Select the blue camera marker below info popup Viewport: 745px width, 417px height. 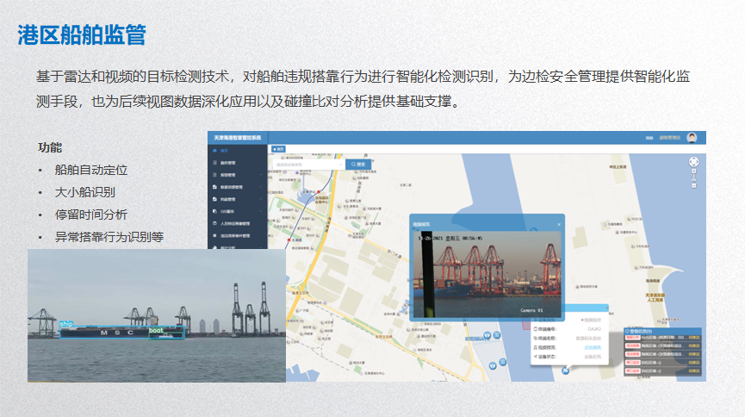click(565, 371)
